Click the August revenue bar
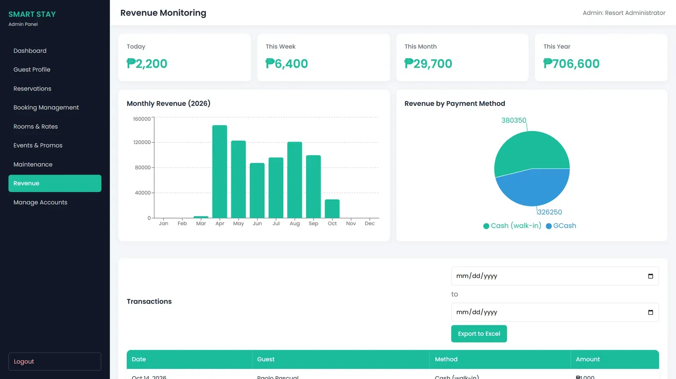Image resolution: width=676 pixels, height=379 pixels. [x=295, y=180]
